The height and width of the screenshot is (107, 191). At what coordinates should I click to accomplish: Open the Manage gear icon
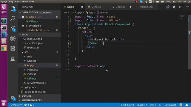13,98
